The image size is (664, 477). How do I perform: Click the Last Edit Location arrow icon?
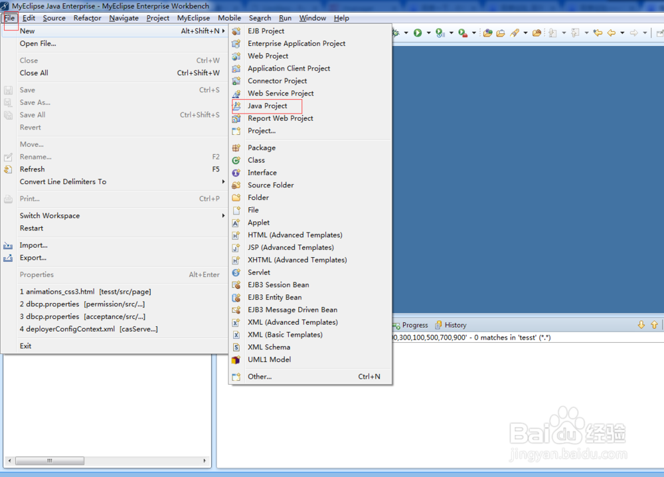598,33
